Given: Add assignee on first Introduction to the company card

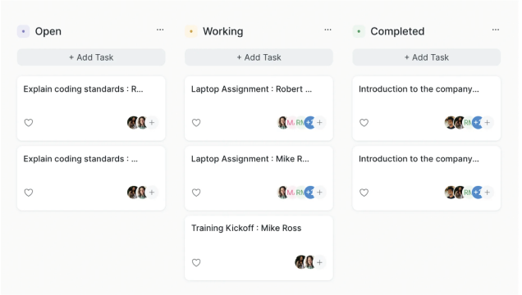Looking at the screenshot, I should 487,123.
